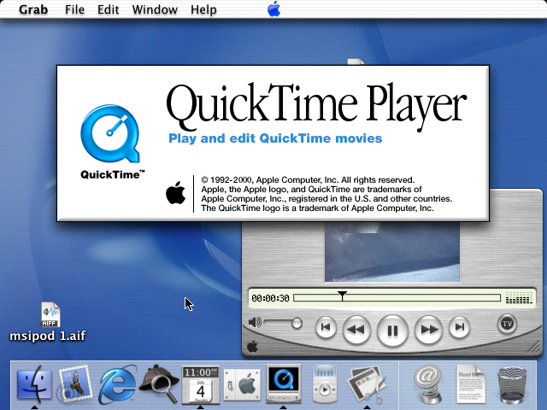The width and height of the screenshot is (547, 410).
Task: Click the fast forward button in QuickTime Player
Action: 429,329
